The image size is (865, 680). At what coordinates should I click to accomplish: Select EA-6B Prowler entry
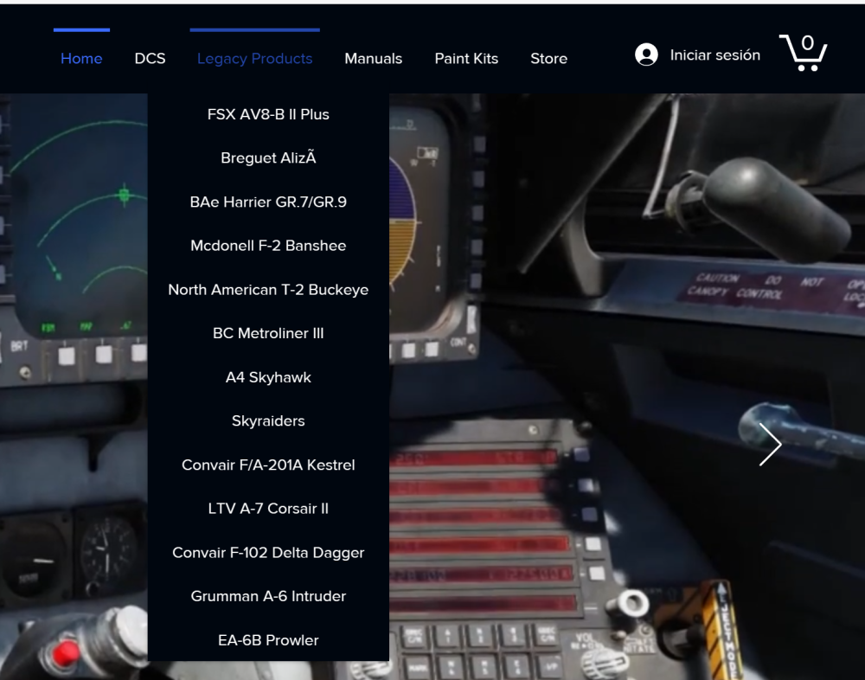(x=268, y=640)
